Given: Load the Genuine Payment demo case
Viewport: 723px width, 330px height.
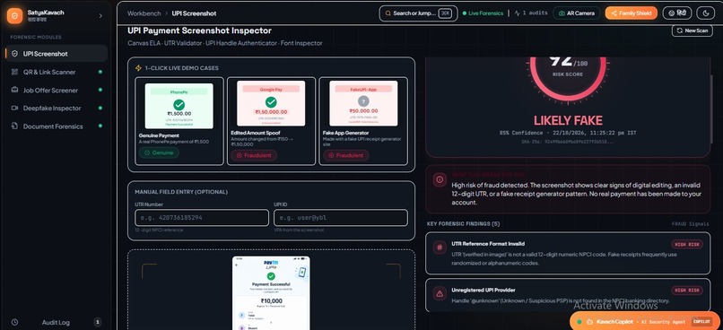Looking at the screenshot, I should 179,121.
